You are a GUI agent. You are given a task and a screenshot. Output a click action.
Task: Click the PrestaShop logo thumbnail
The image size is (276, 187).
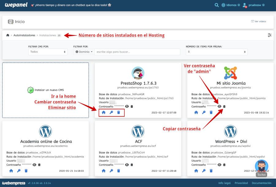click(x=138, y=73)
